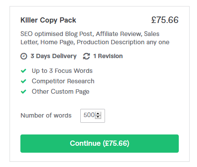
Task: Click the clock icon beside 3 Days Delivery
Action: [x=24, y=56]
